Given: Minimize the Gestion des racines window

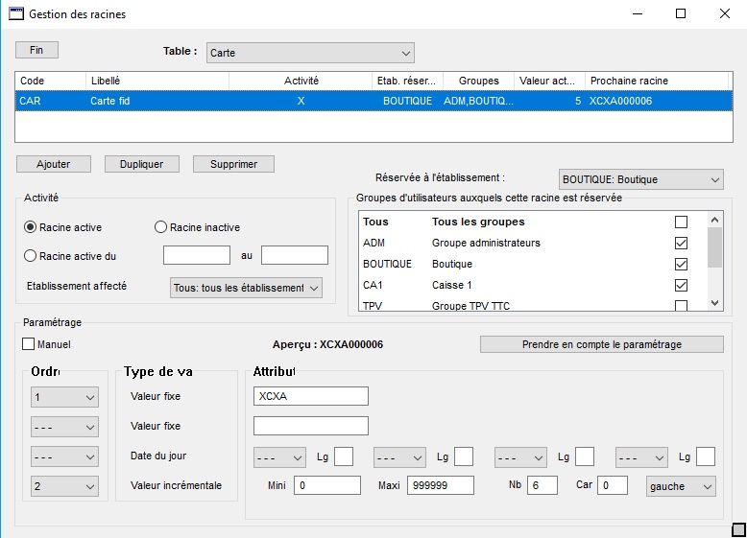Looking at the screenshot, I should [638, 13].
